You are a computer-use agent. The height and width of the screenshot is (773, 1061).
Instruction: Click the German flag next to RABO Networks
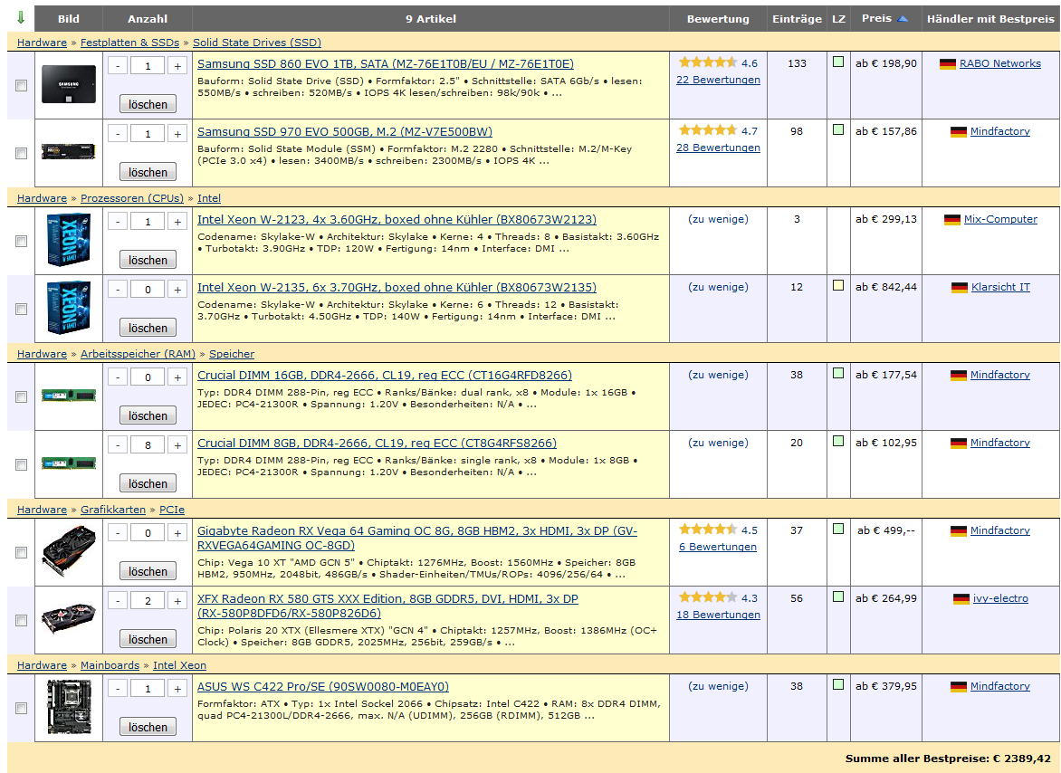948,64
